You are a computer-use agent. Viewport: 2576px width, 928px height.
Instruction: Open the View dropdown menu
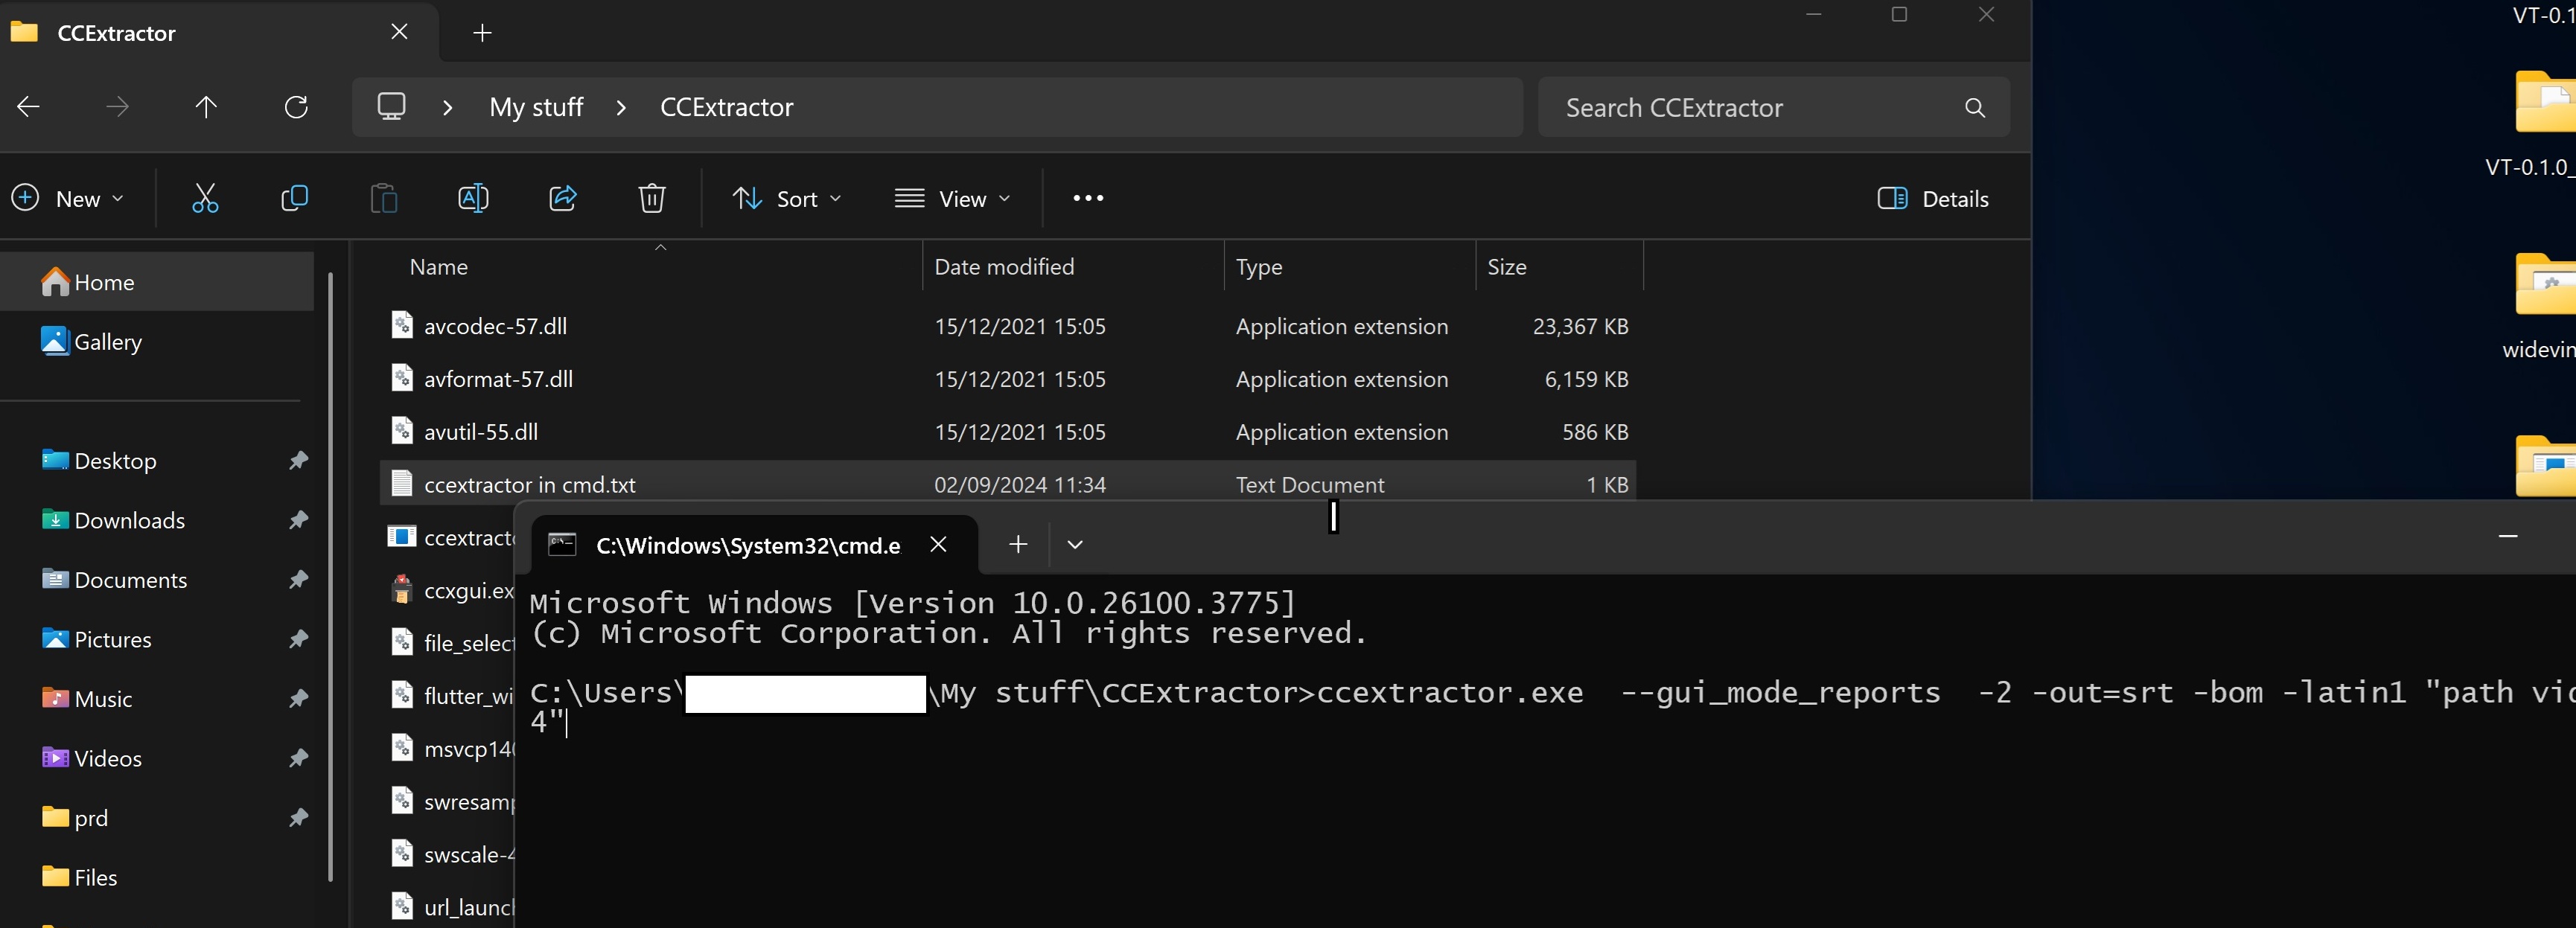click(952, 198)
